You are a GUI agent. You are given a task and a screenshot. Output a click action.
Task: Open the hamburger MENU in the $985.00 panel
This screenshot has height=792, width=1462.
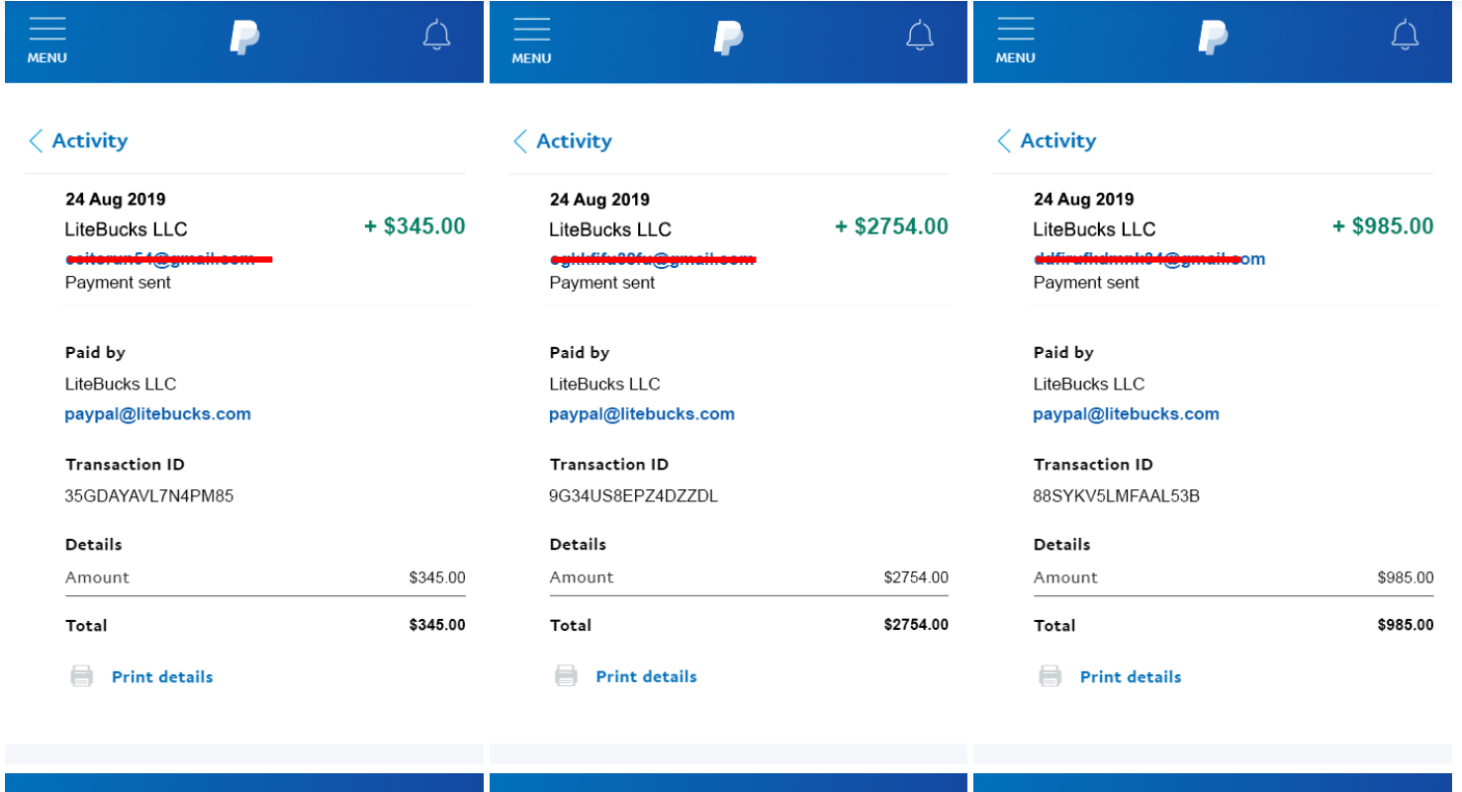1015,41
